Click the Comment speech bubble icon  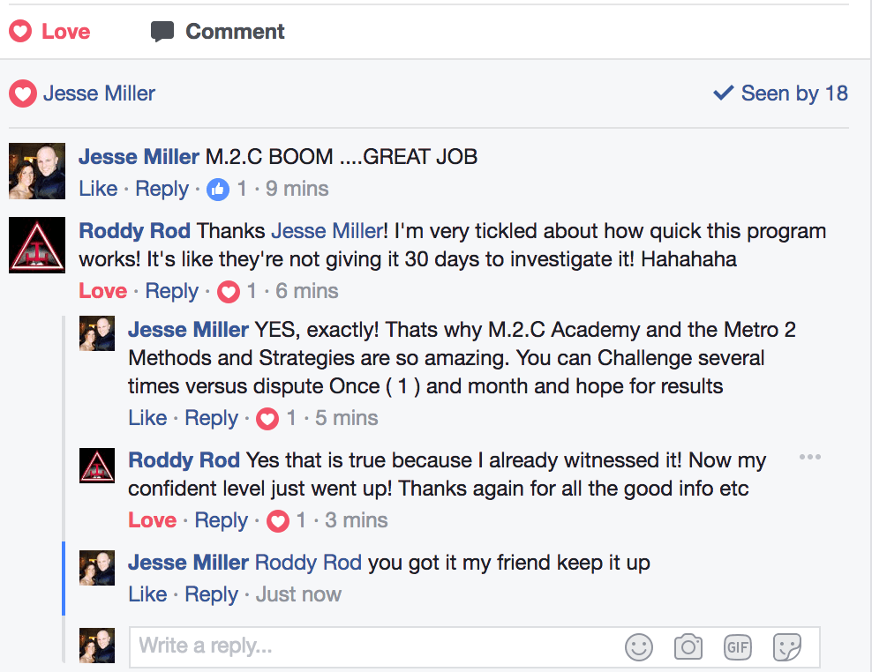[x=162, y=32]
